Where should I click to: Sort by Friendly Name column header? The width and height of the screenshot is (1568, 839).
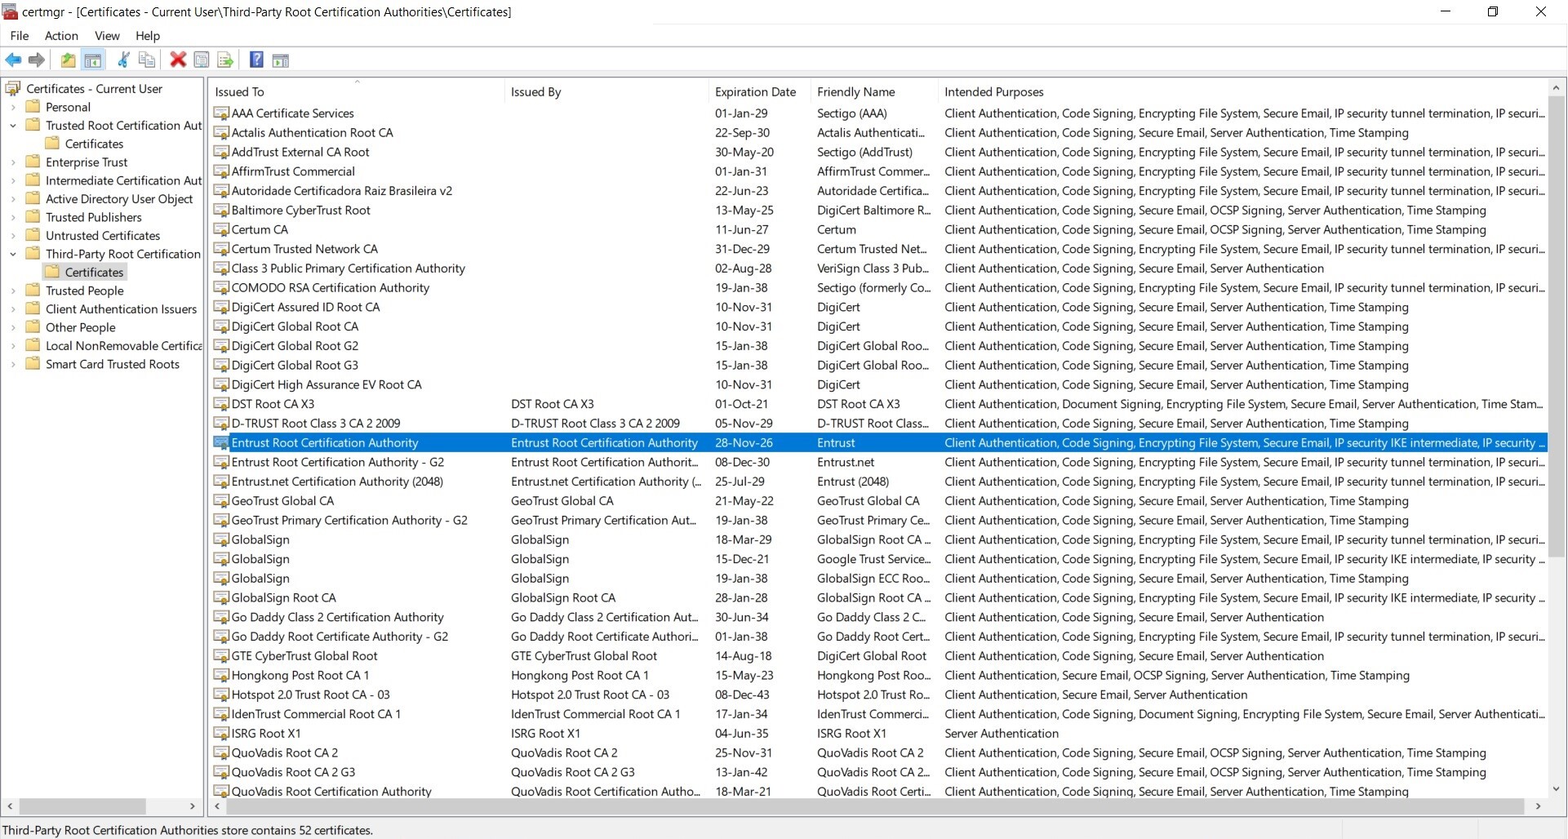pos(874,92)
